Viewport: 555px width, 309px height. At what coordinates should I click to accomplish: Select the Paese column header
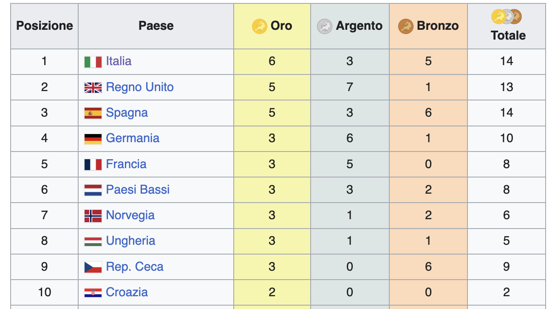pyautogui.click(x=156, y=26)
